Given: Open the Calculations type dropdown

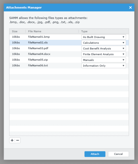Looking at the screenshot, I should point(104,43).
